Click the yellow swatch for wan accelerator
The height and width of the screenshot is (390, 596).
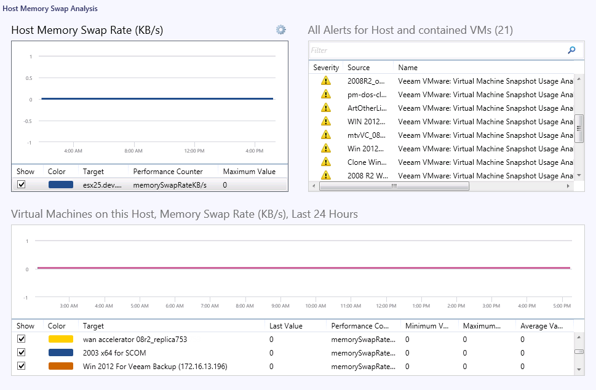pyautogui.click(x=60, y=339)
